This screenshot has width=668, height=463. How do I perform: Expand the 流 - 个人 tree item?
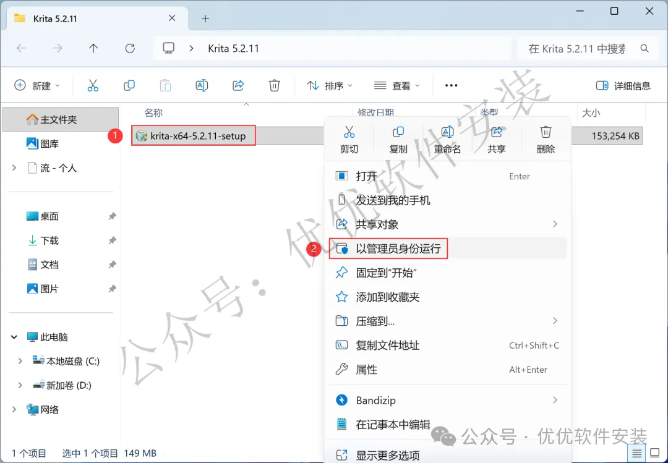(14, 168)
